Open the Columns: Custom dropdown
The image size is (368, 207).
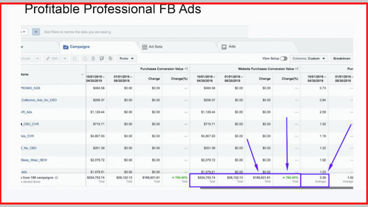(x=309, y=58)
